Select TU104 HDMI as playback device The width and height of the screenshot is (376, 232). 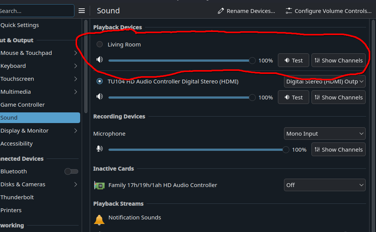pos(100,81)
